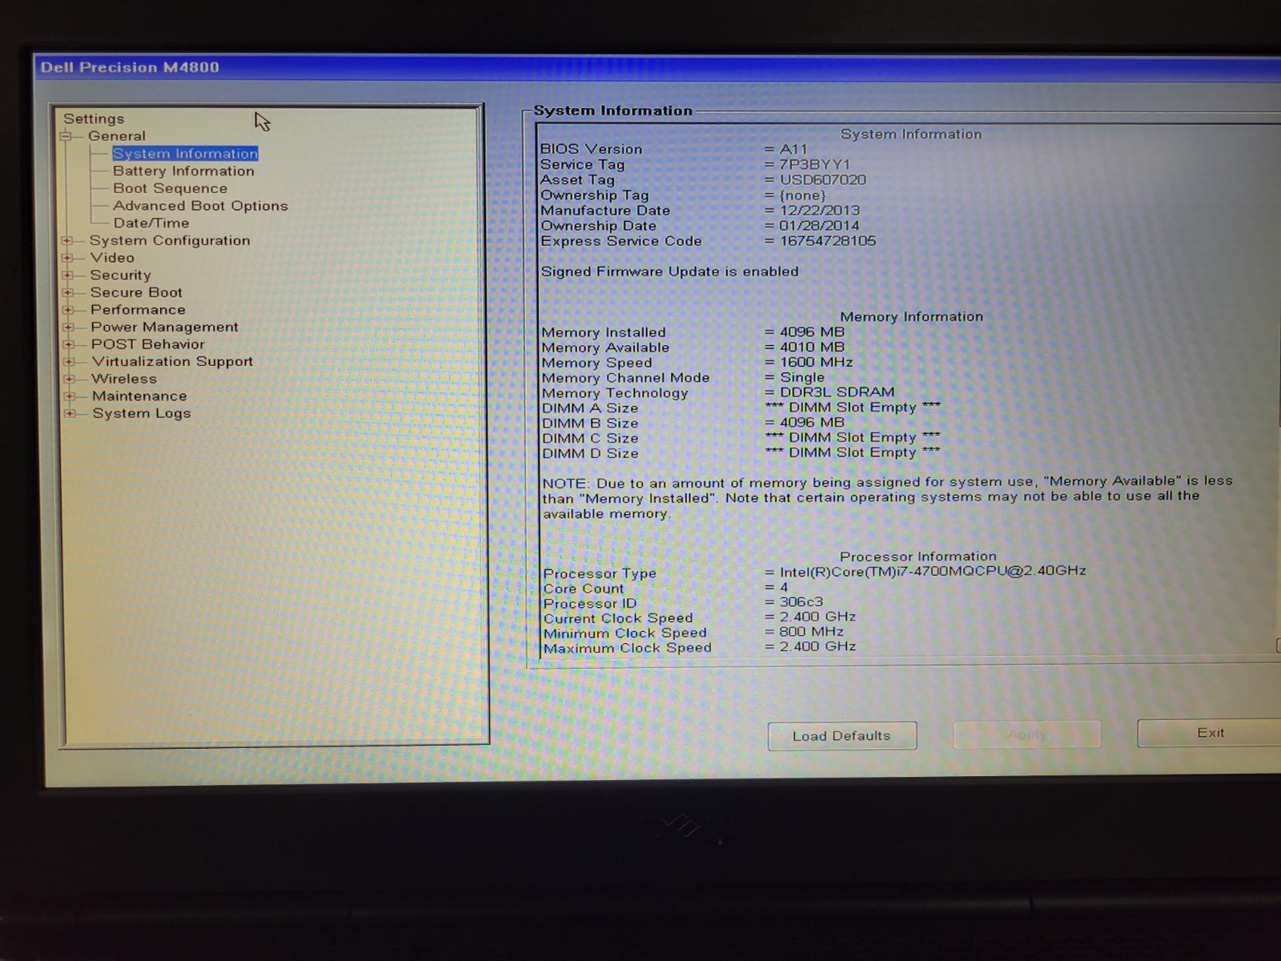Click the Asset Tag value USD607020
The height and width of the screenshot is (961, 1281).
point(823,180)
